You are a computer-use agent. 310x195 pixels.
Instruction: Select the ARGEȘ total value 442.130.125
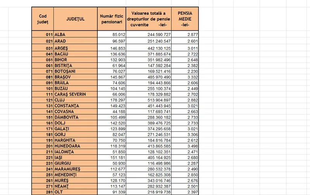(149, 48)
